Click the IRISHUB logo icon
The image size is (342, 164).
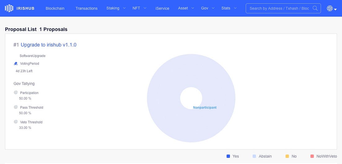tap(9, 8)
